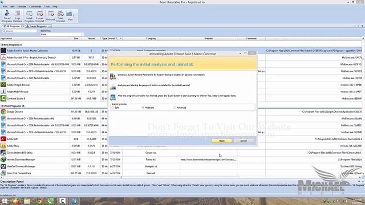Viewport: 365px width, 205px height.
Task: Open the Modules menu
Action: [22, 6]
